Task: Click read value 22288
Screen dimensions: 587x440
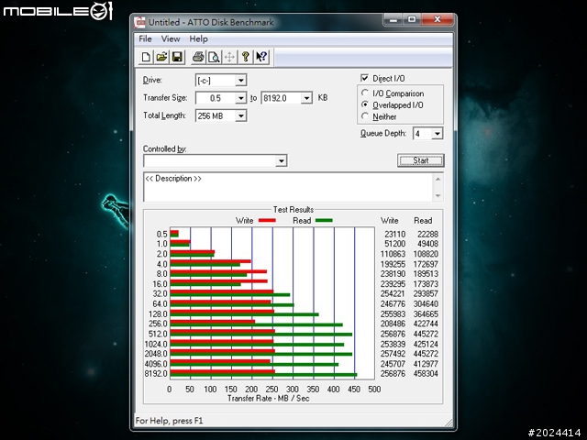Action: pyautogui.click(x=427, y=235)
